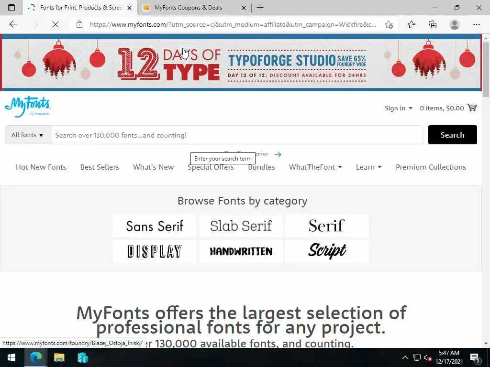Close the MyFonts Coupons & Deals tab
Viewport: 490px width, 367px height.
tap(244, 8)
